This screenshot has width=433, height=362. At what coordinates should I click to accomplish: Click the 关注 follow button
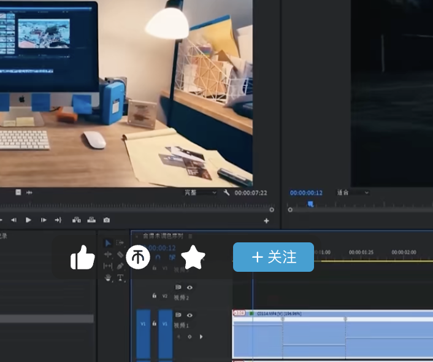point(274,257)
